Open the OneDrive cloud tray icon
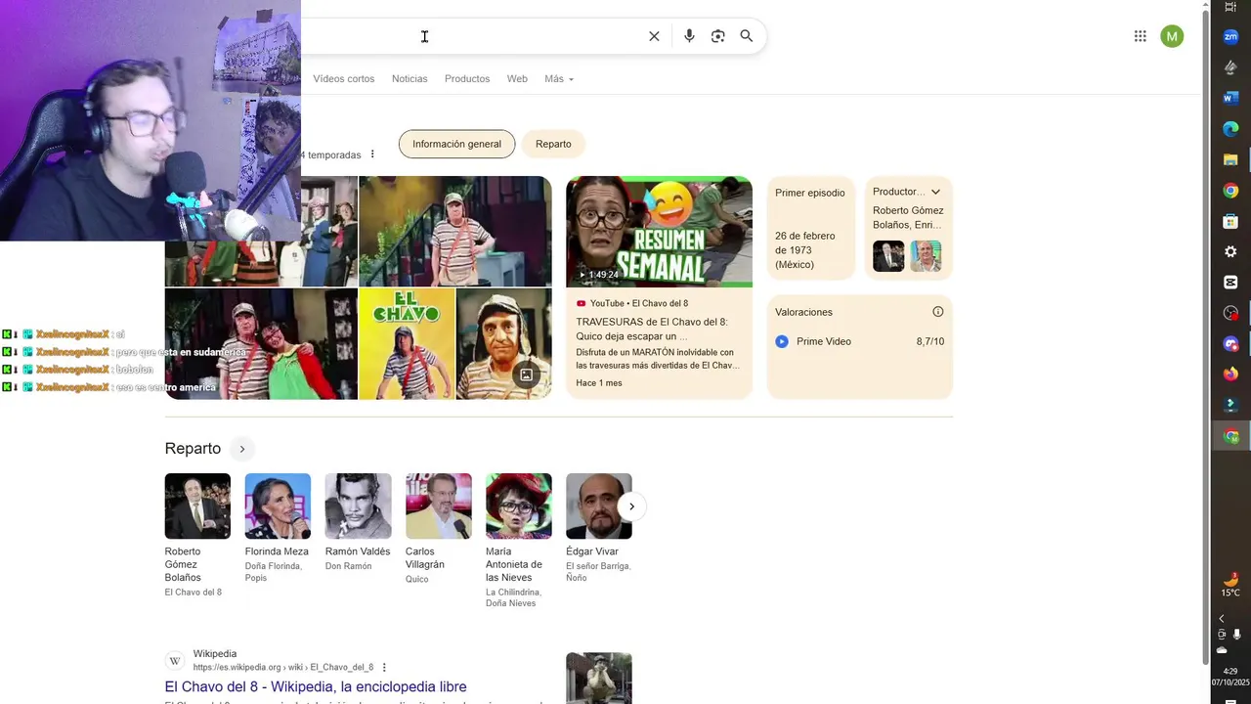The width and height of the screenshot is (1251, 704). (x=1222, y=650)
